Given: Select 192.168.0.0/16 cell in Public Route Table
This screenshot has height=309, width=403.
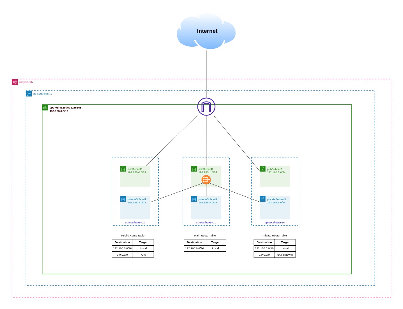Looking at the screenshot, I should [122, 248].
